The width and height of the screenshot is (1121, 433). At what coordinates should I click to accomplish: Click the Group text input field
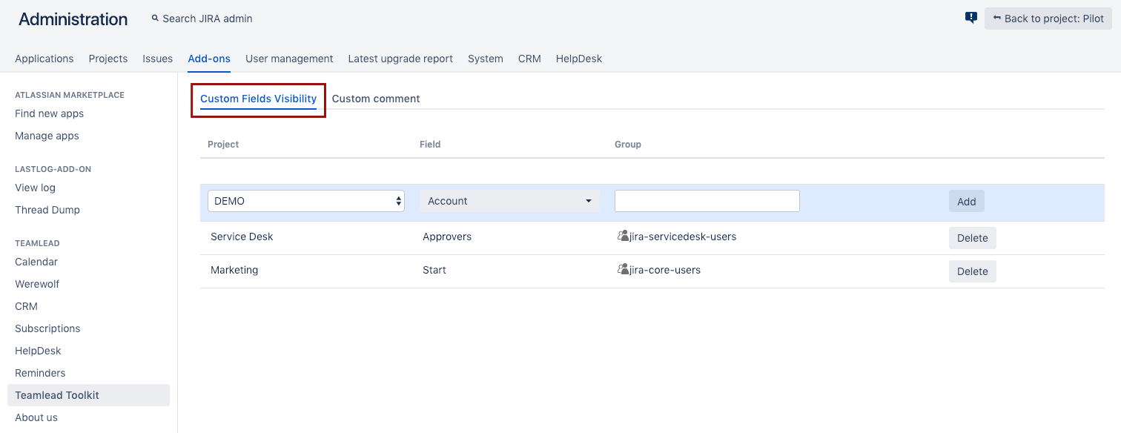707,201
